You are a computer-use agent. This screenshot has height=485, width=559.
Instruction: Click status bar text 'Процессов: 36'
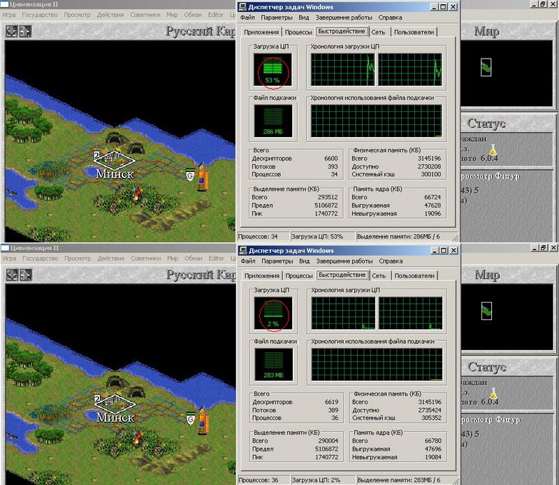(x=258, y=480)
